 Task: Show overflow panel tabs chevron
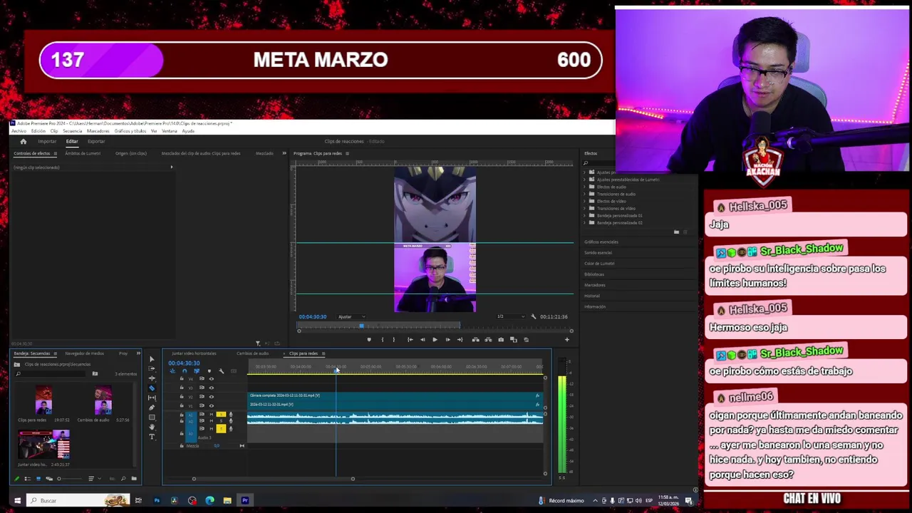click(x=284, y=153)
